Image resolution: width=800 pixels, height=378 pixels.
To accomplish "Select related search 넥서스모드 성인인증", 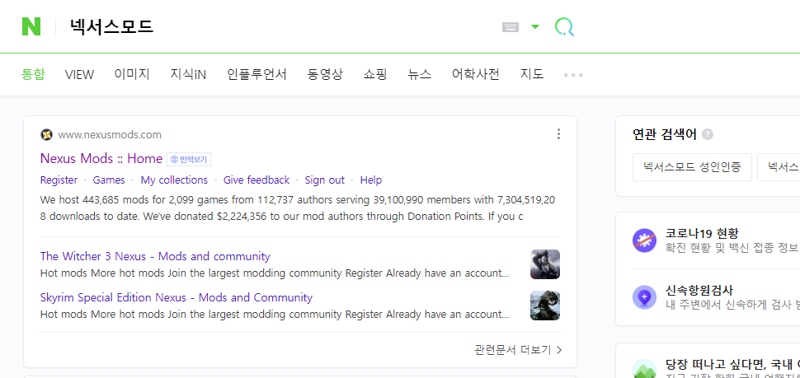I will tap(692, 166).
